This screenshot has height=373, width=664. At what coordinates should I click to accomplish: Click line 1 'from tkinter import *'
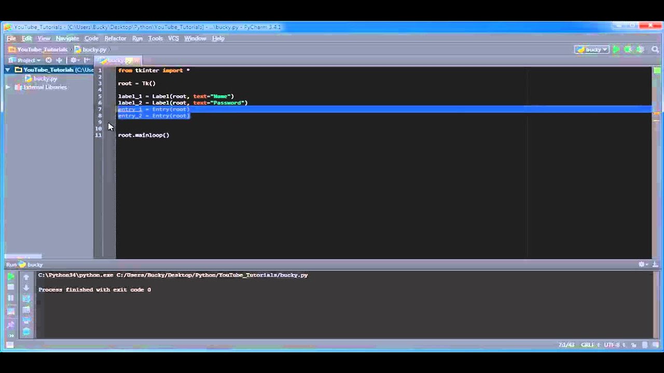pyautogui.click(x=154, y=70)
